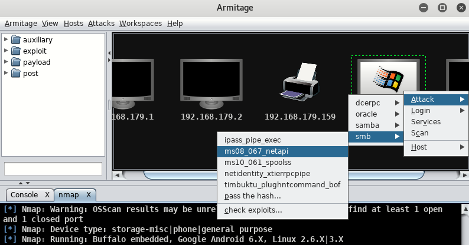
Task: Choose timbuktu_plughntcommand_bof exploit
Action: click(x=283, y=185)
